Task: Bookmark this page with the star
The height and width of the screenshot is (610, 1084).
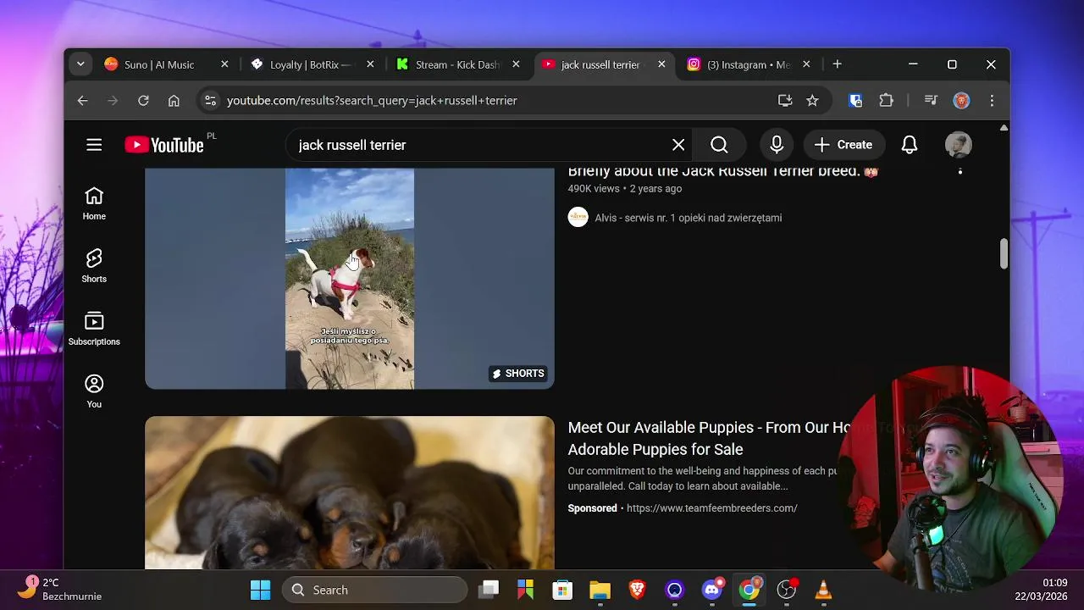Action: click(812, 100)
